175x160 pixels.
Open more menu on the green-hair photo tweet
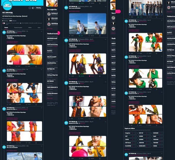(106, 82)
